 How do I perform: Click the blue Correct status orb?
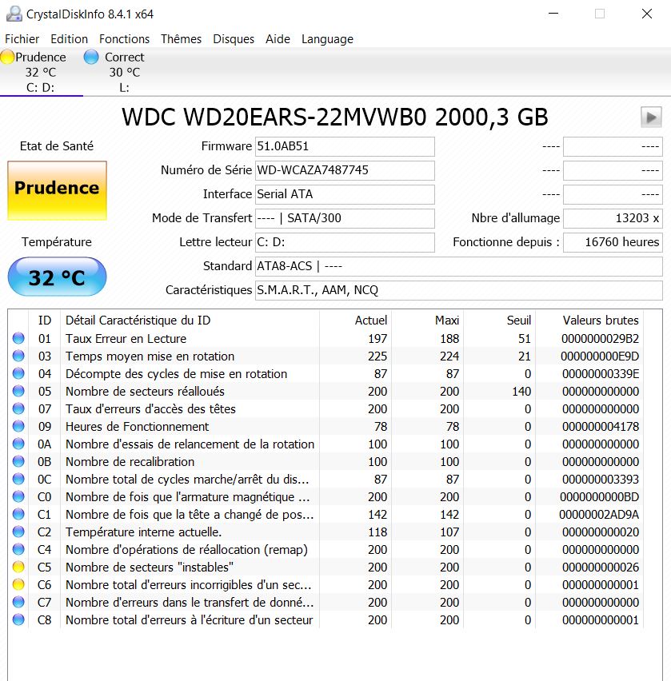pyautogui.click(x=91, y=57)
